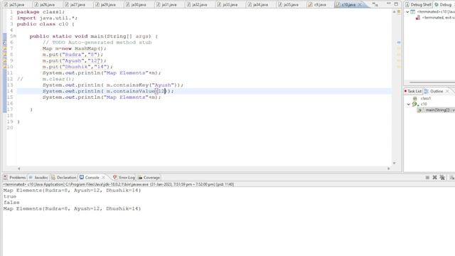
Task: Switch to ja35.java tab
Action: click(288, 5)
